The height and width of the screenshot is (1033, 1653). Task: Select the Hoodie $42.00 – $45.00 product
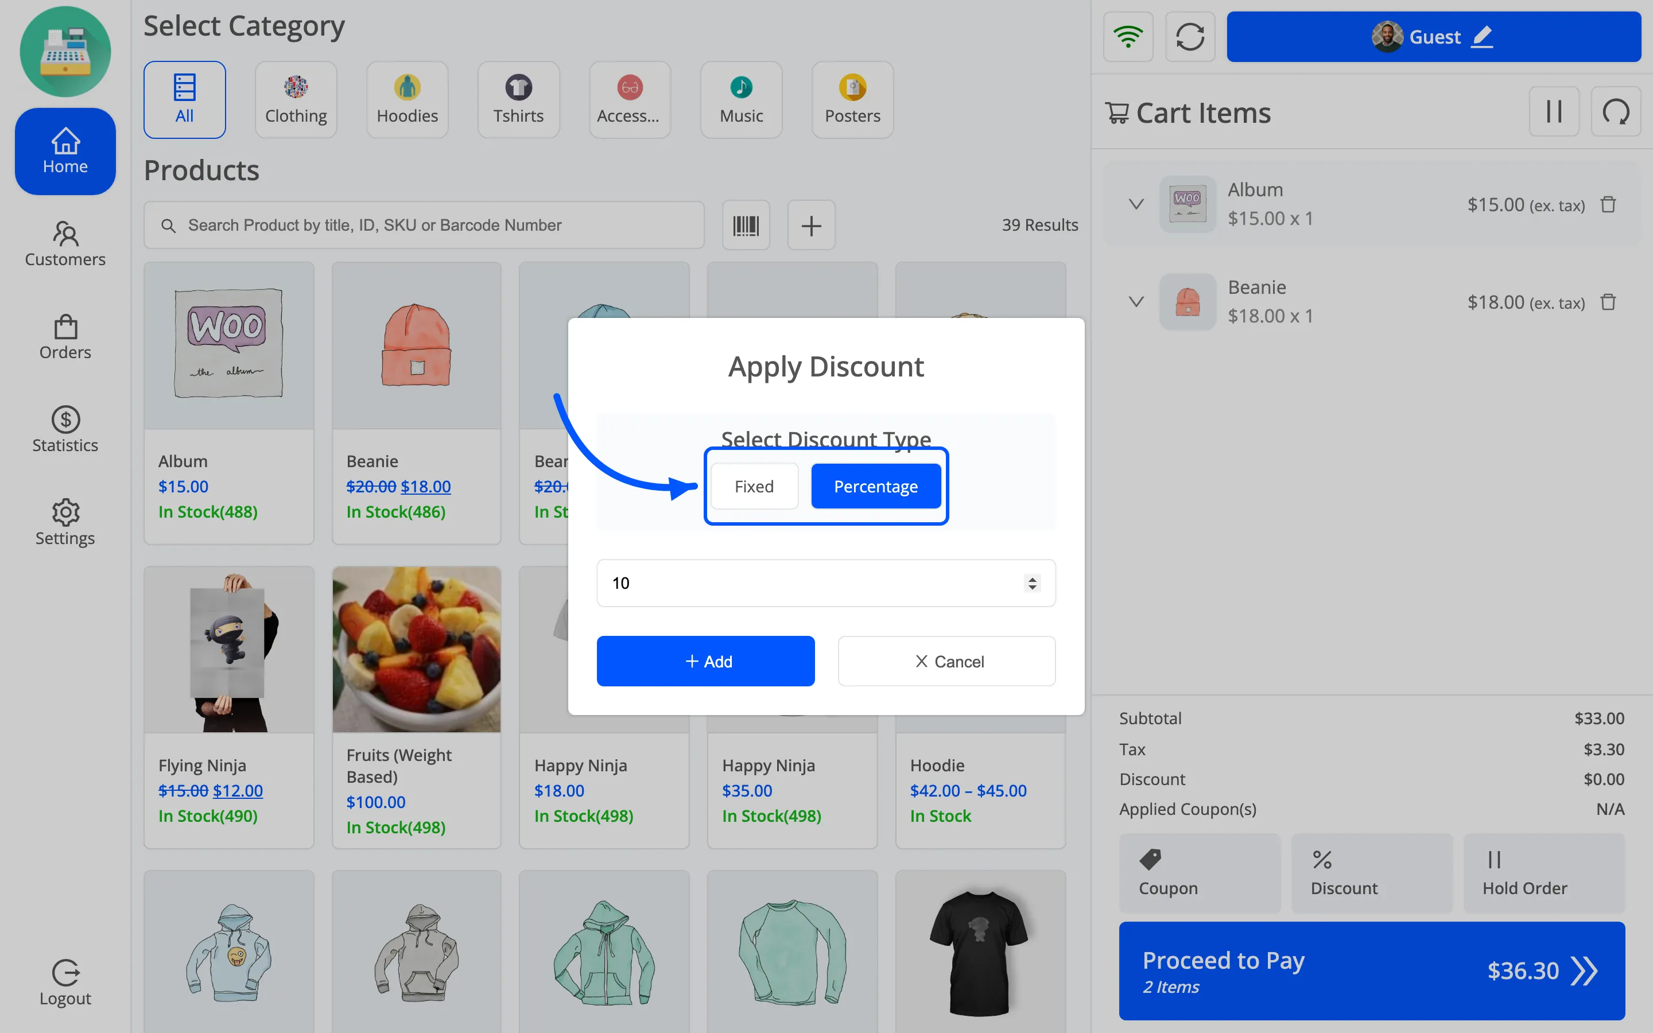(980, 782)
